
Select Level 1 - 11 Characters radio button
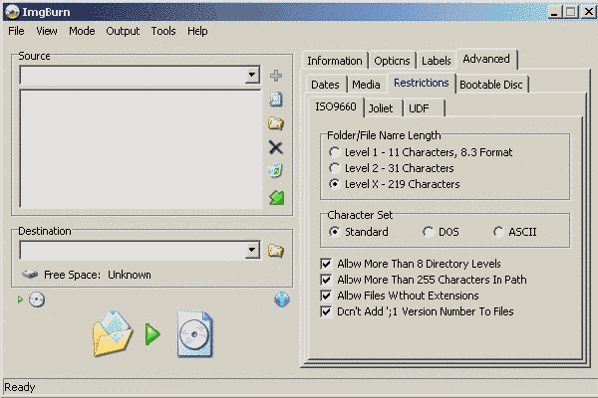(x=335, y=152)
